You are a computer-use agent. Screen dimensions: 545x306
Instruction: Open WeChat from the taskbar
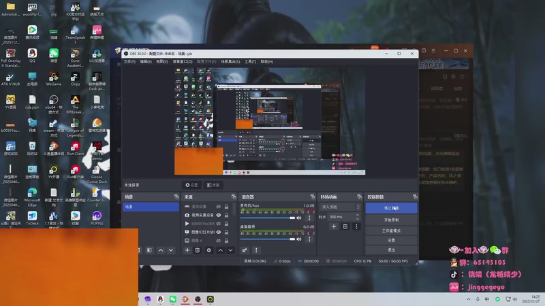coord(173,299)
